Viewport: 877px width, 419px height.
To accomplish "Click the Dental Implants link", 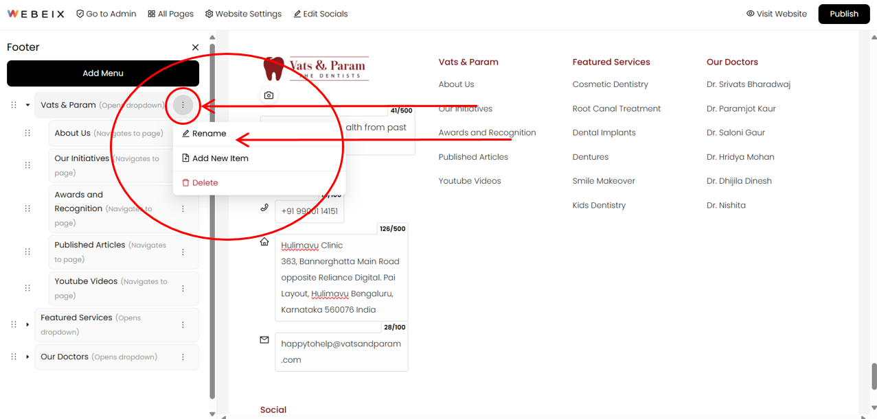I will click(604, 132).
